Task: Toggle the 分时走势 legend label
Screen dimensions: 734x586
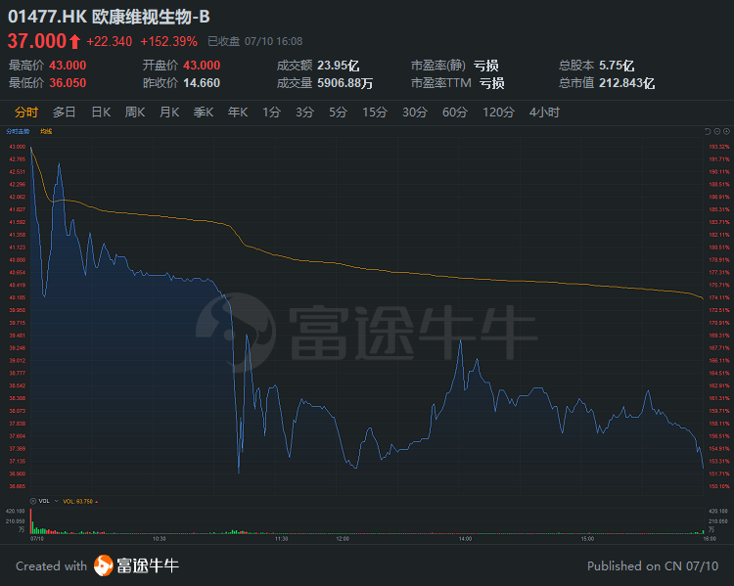Action: (x=18, y=131)
